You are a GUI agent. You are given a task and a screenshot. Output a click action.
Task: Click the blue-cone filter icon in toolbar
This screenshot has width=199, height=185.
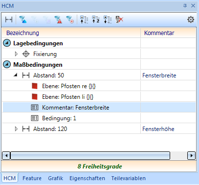23,19
